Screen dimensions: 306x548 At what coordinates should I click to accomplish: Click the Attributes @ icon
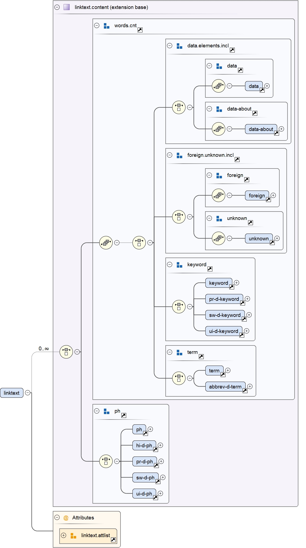pyautogui.click(x=66, y=518)
